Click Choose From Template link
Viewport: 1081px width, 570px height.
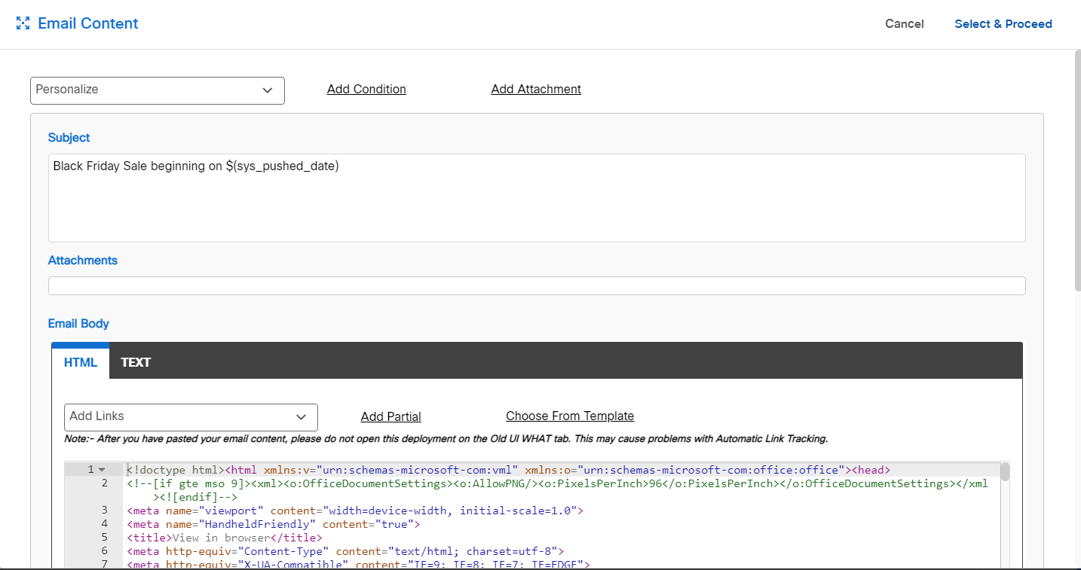coord(570,416)
